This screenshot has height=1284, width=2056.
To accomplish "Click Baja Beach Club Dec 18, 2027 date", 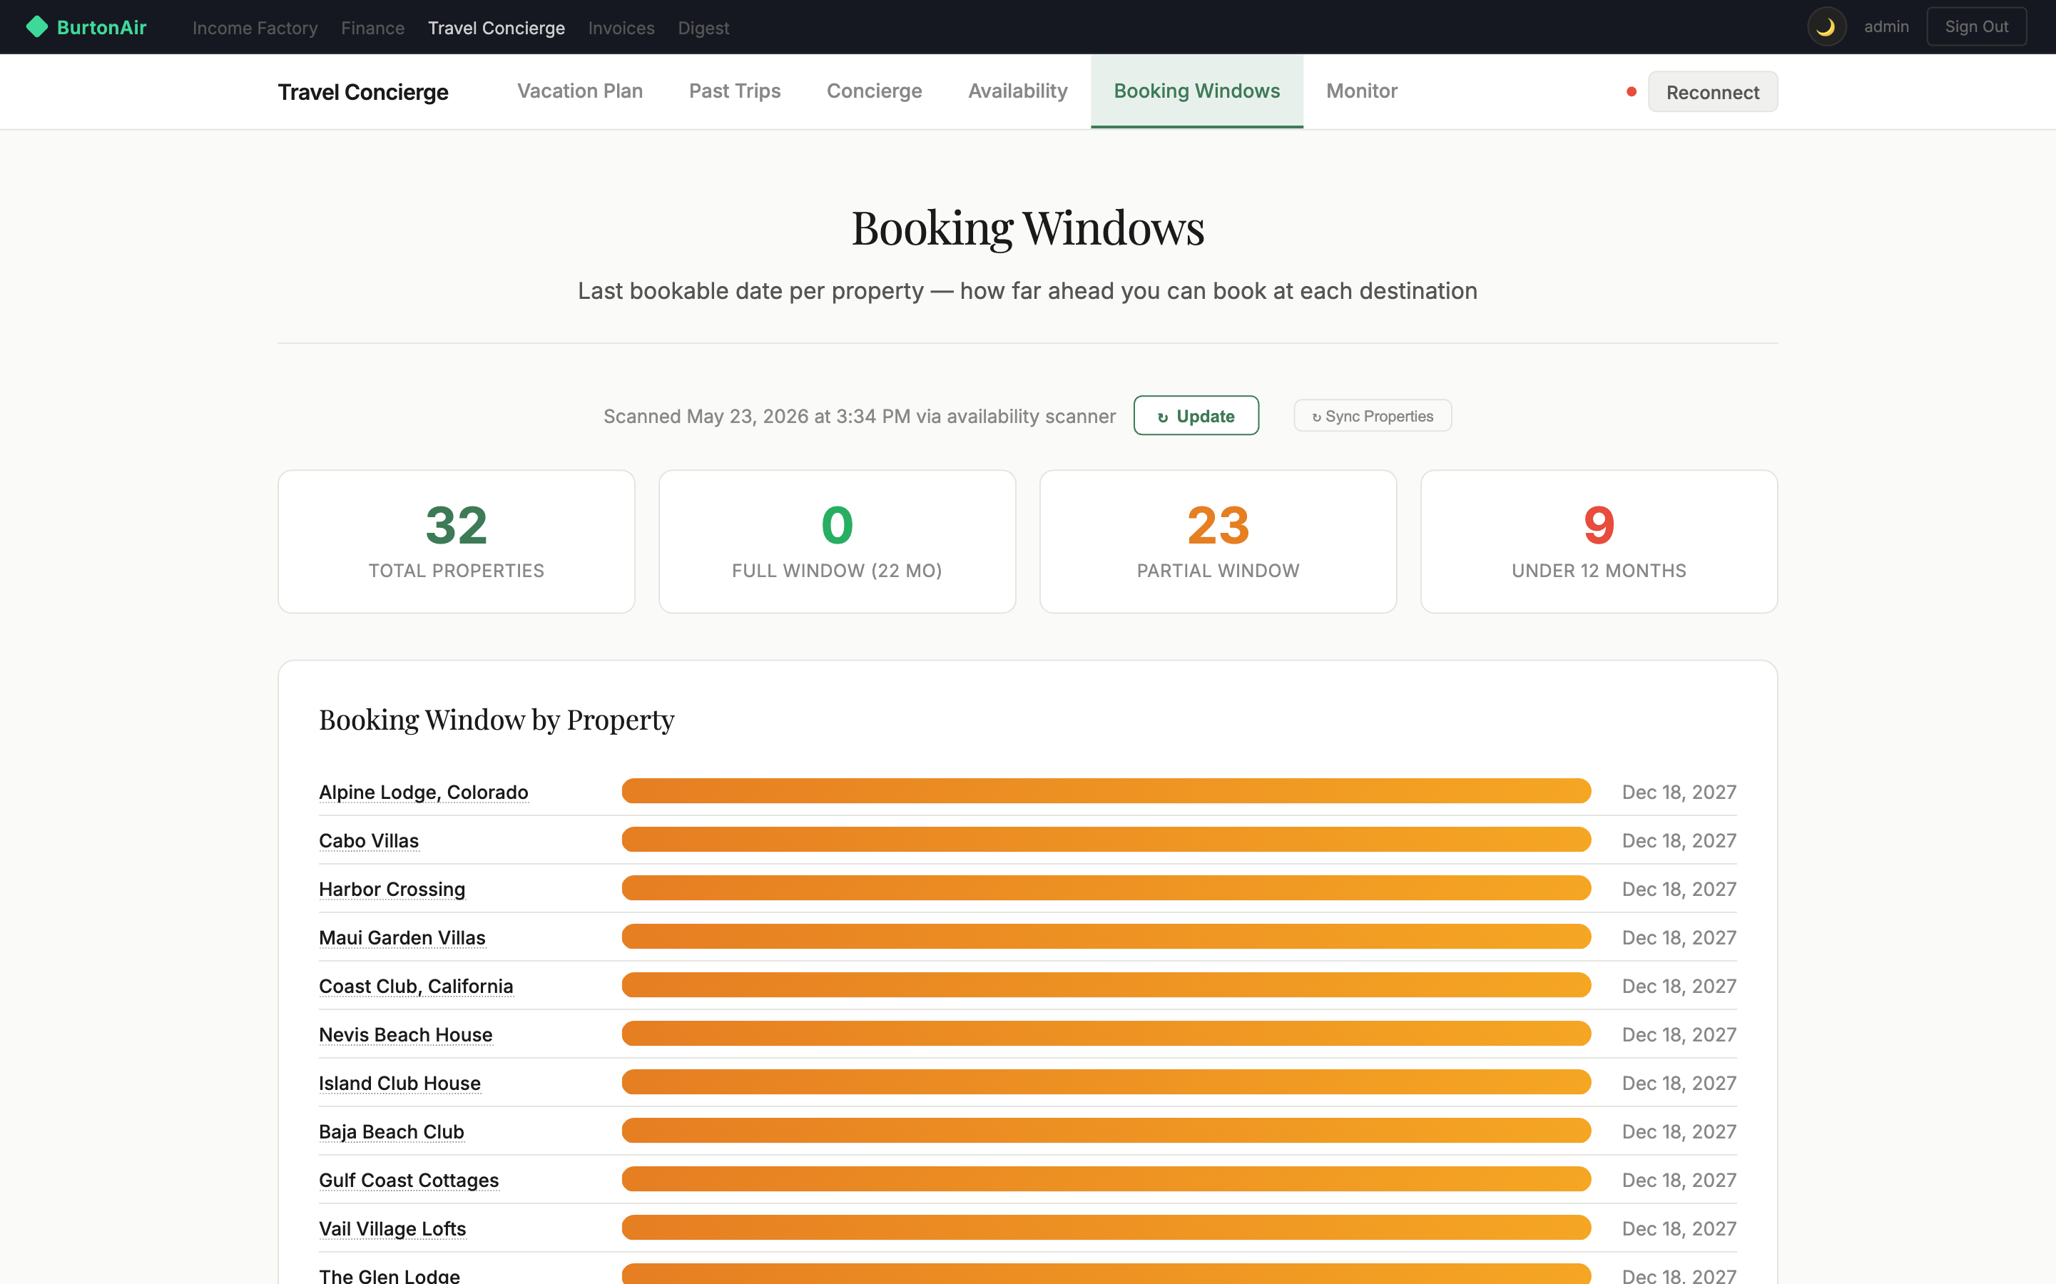I will 1679,1132.
